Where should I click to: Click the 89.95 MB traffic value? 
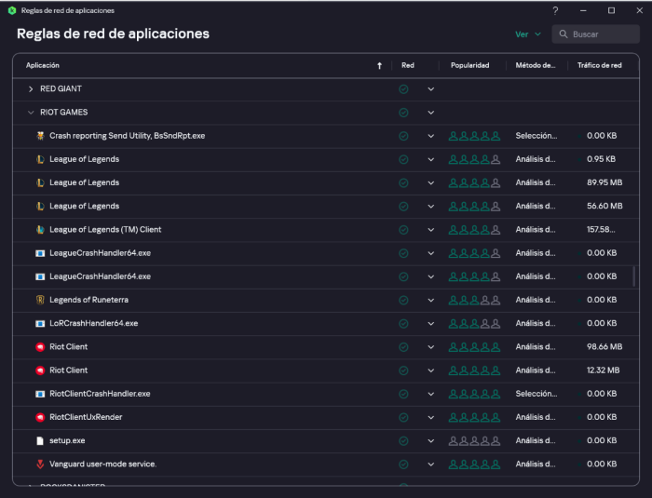(604, 182)
